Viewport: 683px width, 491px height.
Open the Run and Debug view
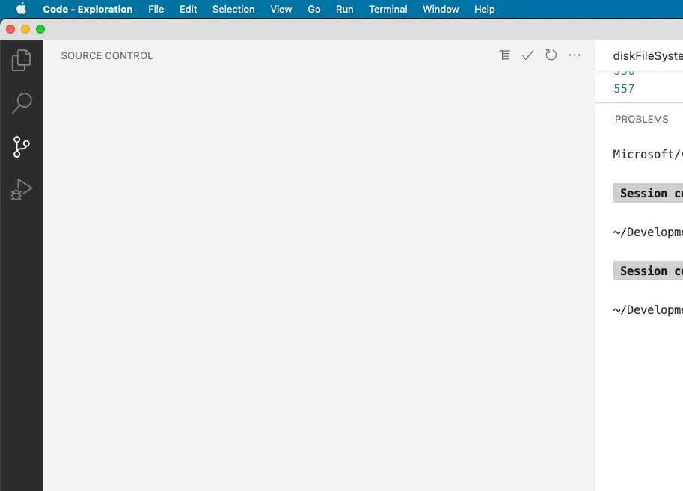click(x=21, y=190)
